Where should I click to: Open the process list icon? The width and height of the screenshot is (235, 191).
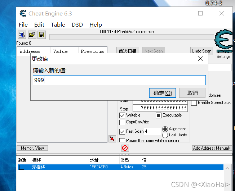pos(22,35)
